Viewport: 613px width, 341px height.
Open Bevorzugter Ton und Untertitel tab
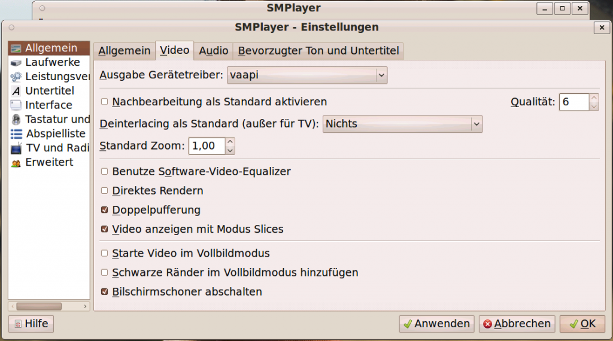pyautogui.click(x=318, y=51)
